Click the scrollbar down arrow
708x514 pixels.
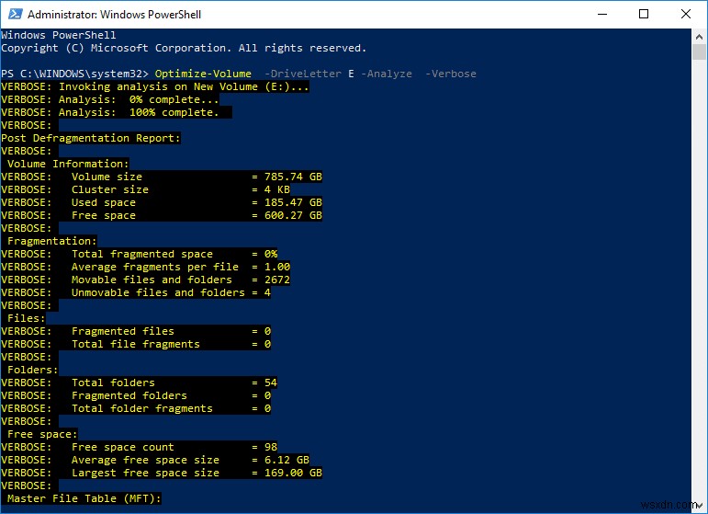(699, 505)
